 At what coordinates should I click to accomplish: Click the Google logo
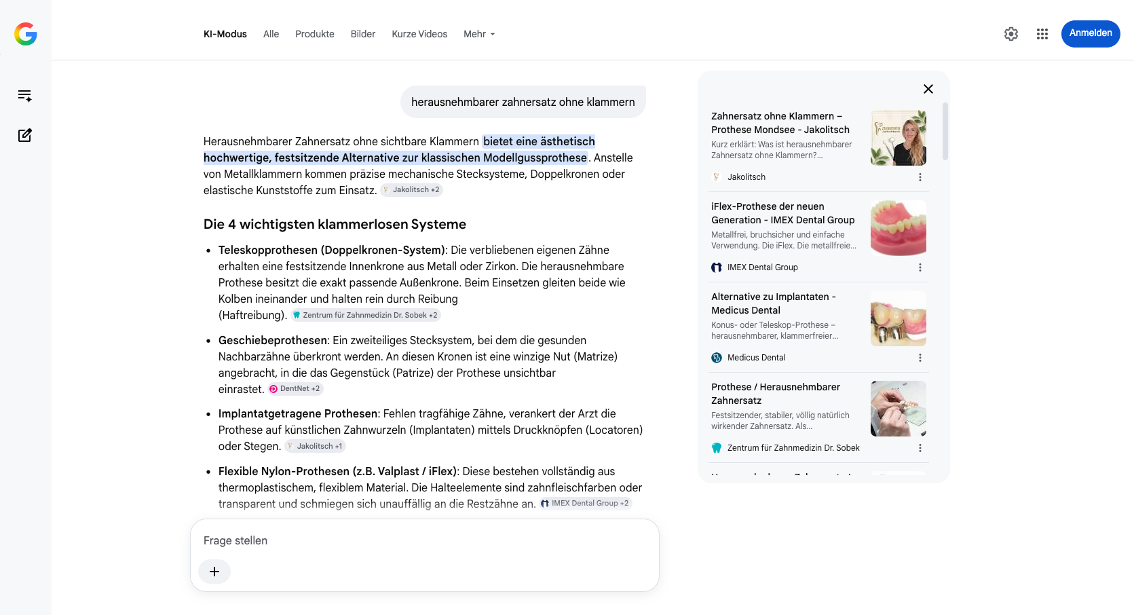26,34
